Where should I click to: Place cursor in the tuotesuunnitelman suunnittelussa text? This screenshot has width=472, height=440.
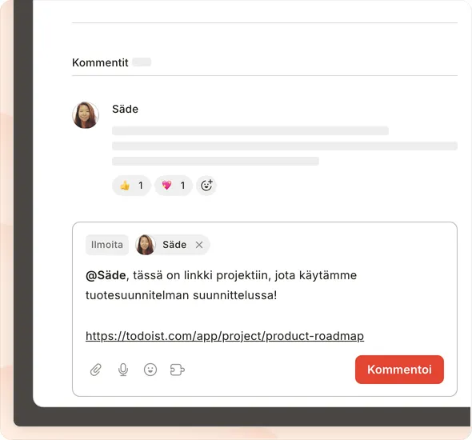[182, 295]
